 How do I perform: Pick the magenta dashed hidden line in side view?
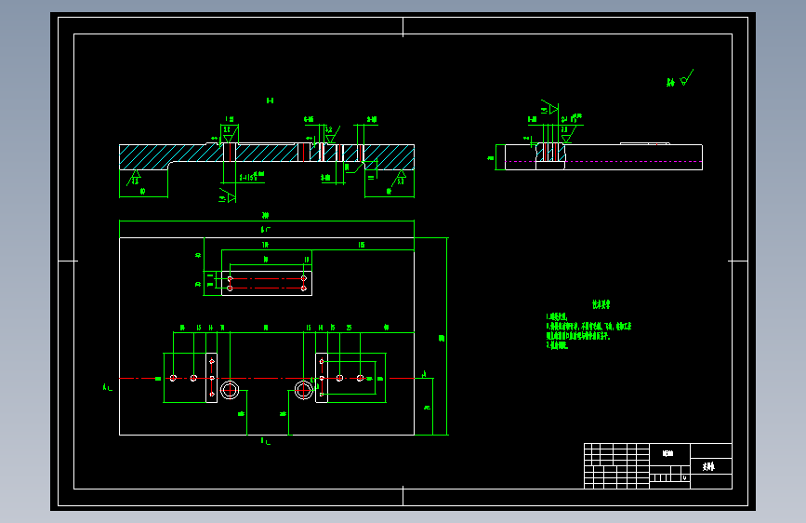tap(603, 162)
